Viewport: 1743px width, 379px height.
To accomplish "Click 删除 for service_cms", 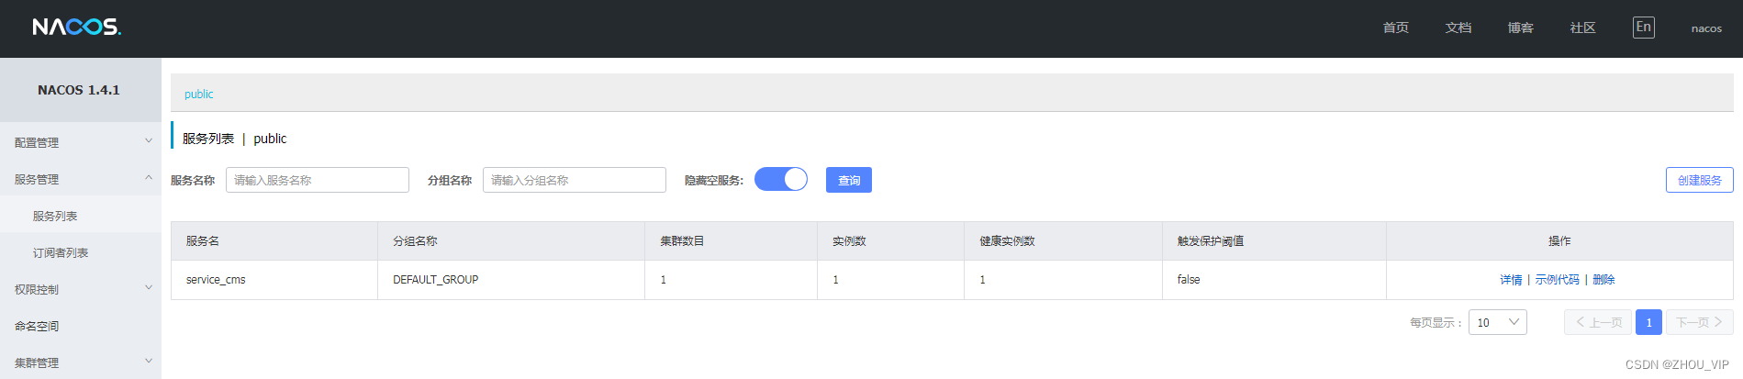I will (x=1603, y=280).
